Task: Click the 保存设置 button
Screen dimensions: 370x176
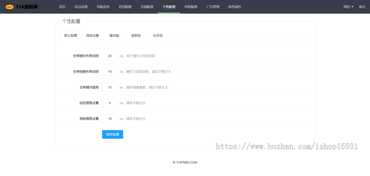Action: [x=113, y=134]
